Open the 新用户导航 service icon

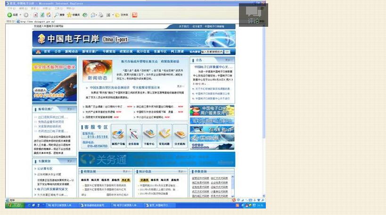point(118,136)
